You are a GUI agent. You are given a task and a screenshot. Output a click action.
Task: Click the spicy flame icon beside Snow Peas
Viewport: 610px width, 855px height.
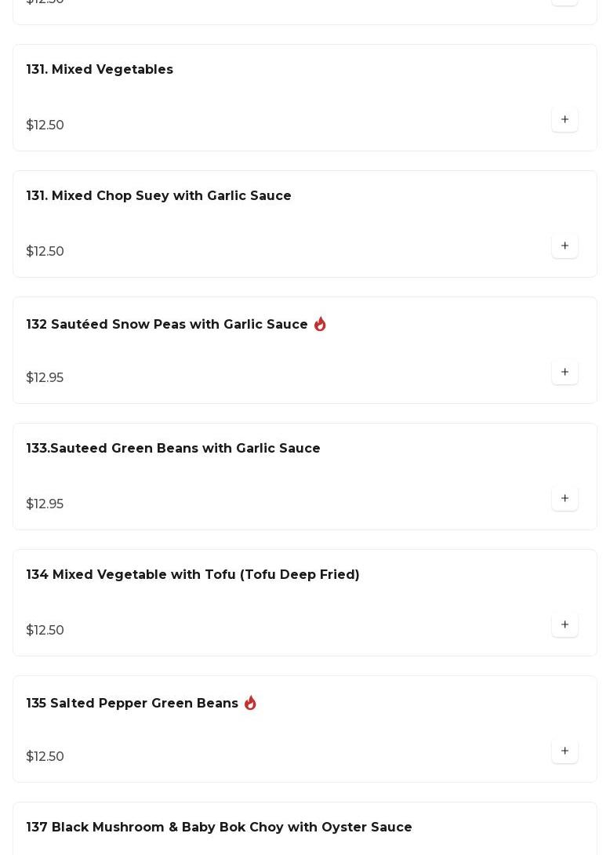tap(320, 324)
